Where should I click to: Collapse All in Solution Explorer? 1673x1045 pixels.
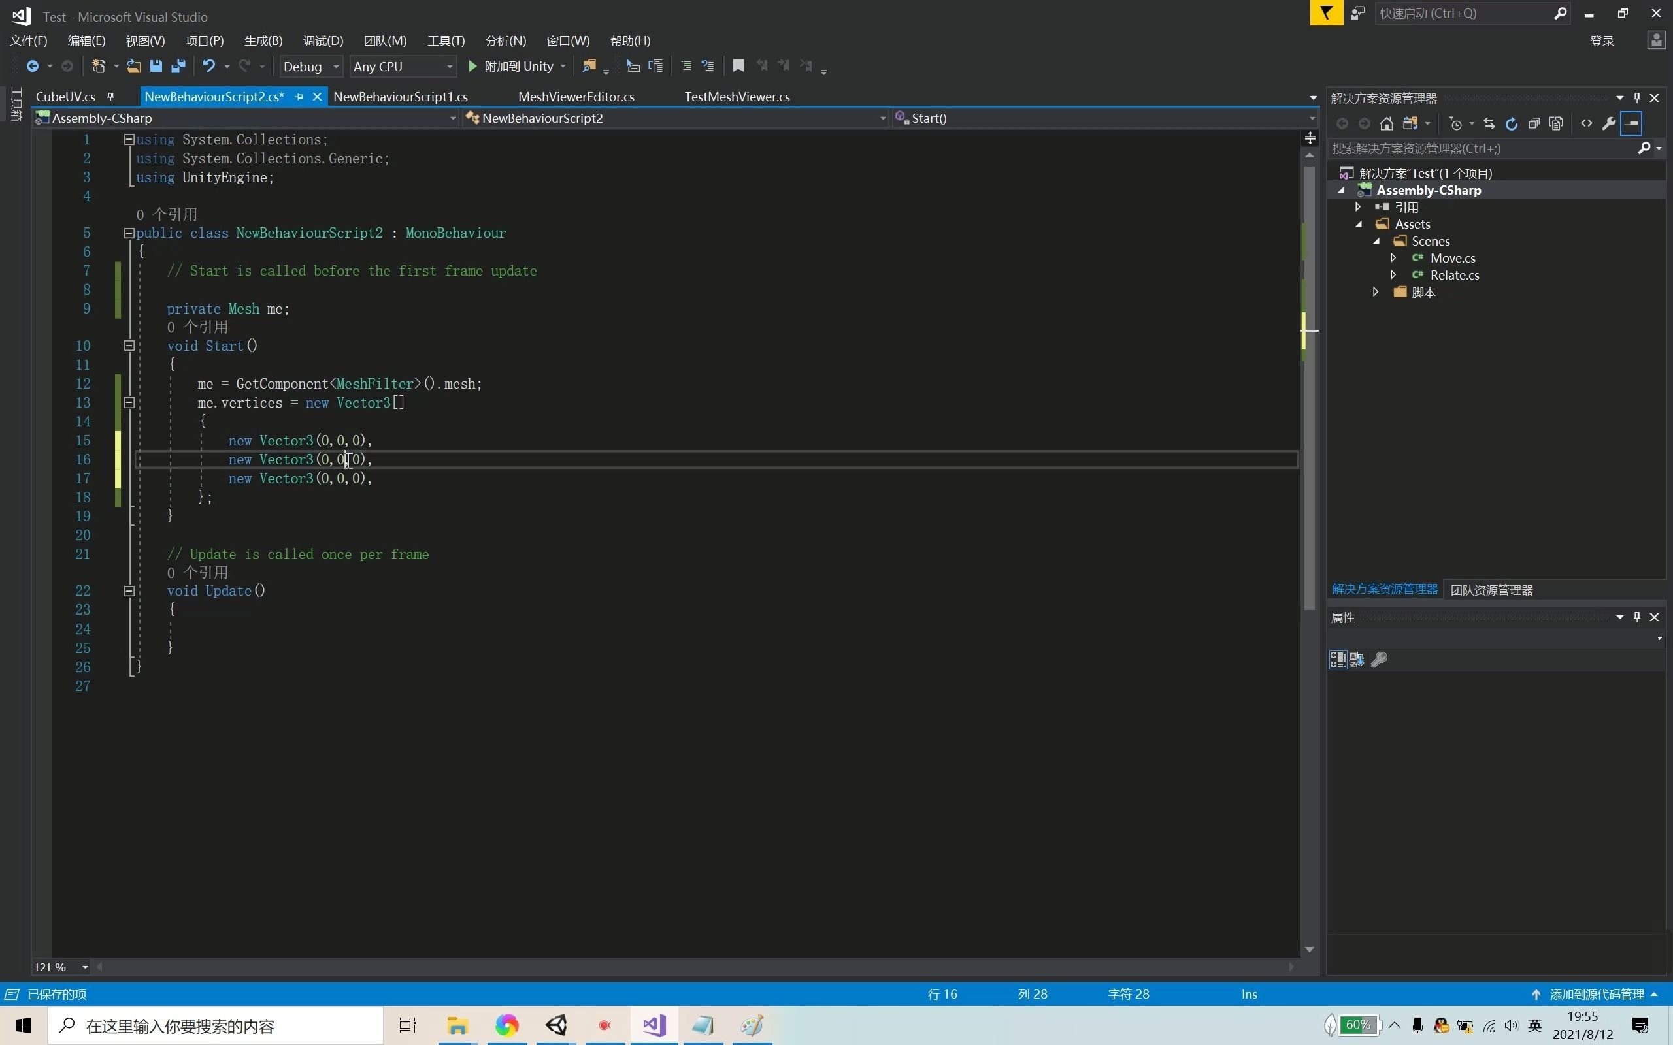1534,123
